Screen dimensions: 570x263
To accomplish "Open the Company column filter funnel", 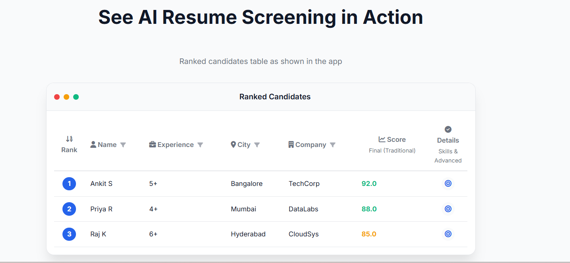I will (333, 145).
